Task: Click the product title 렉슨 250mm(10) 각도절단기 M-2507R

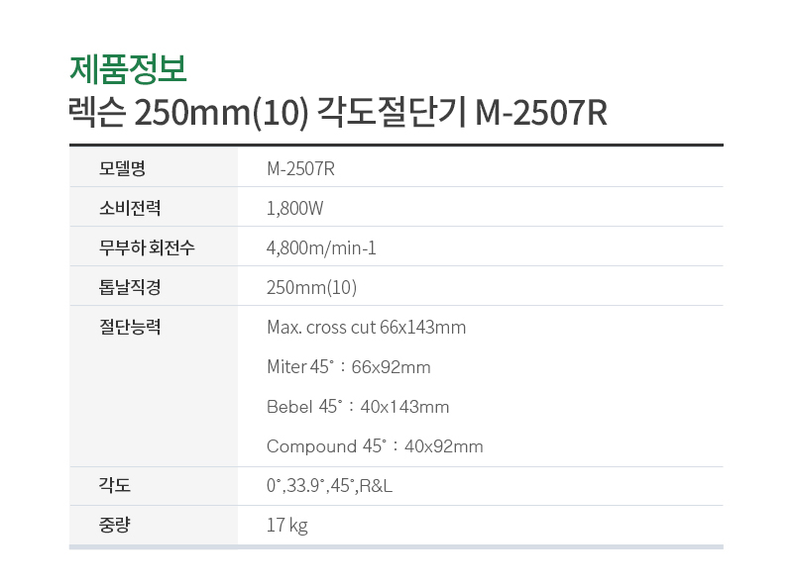Action: click(338, 112)
